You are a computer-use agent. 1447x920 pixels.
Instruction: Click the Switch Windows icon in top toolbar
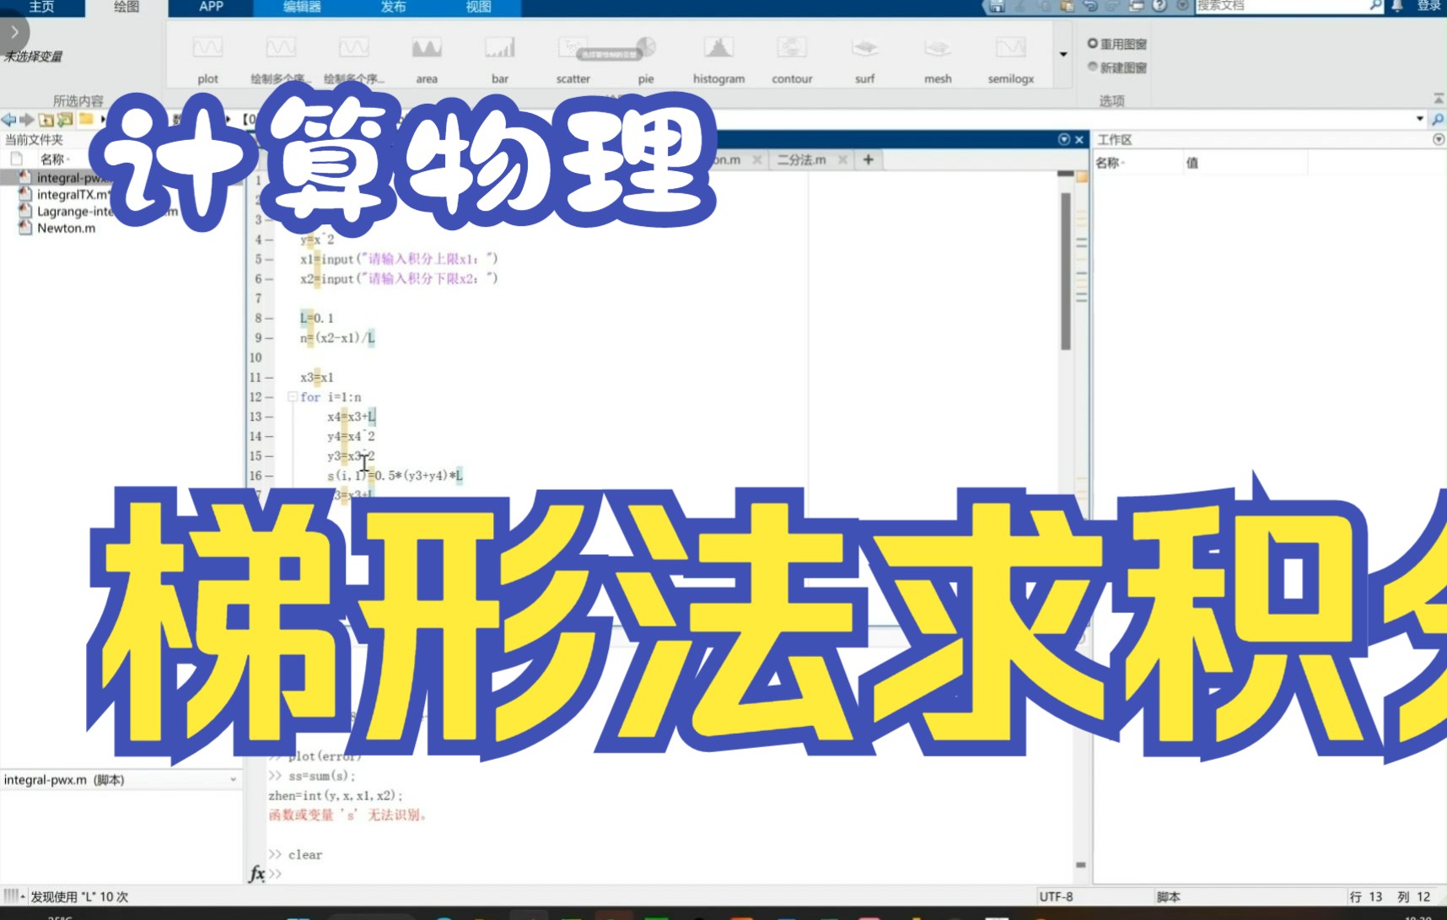(1136, 6)
